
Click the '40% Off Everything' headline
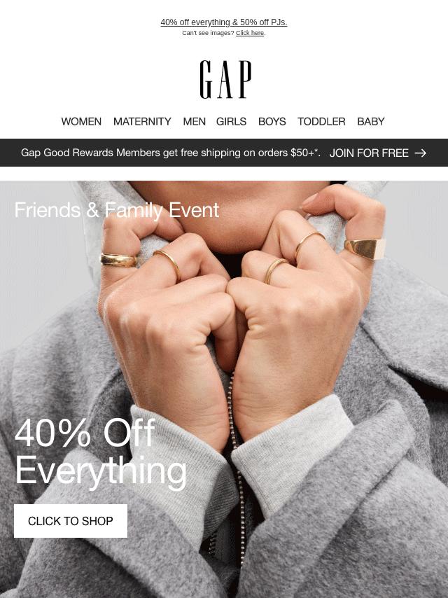pos(100,452)
